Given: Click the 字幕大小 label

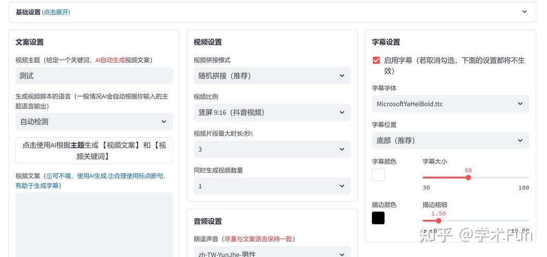Looking at the screenshot, I should (435, 161).
